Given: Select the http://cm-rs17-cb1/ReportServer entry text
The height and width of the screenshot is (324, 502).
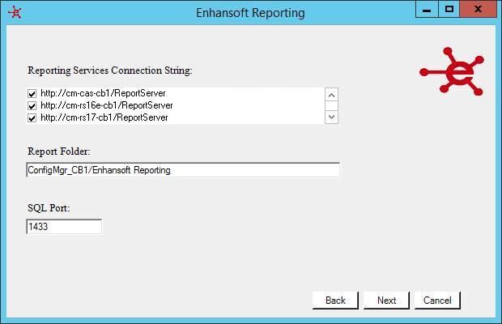Looking at the screenshot, I should [104, 117].
